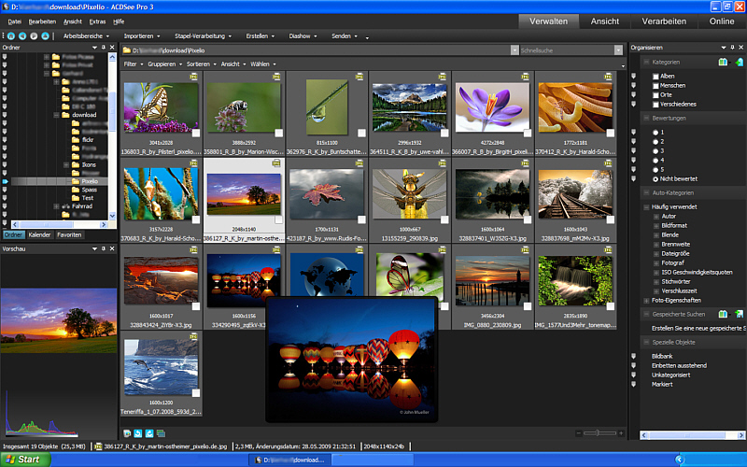Select the purple crocus flower thumbnail

point(493,107)
